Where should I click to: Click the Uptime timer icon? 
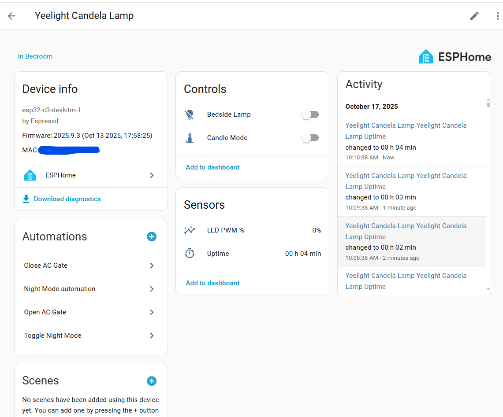190,254
